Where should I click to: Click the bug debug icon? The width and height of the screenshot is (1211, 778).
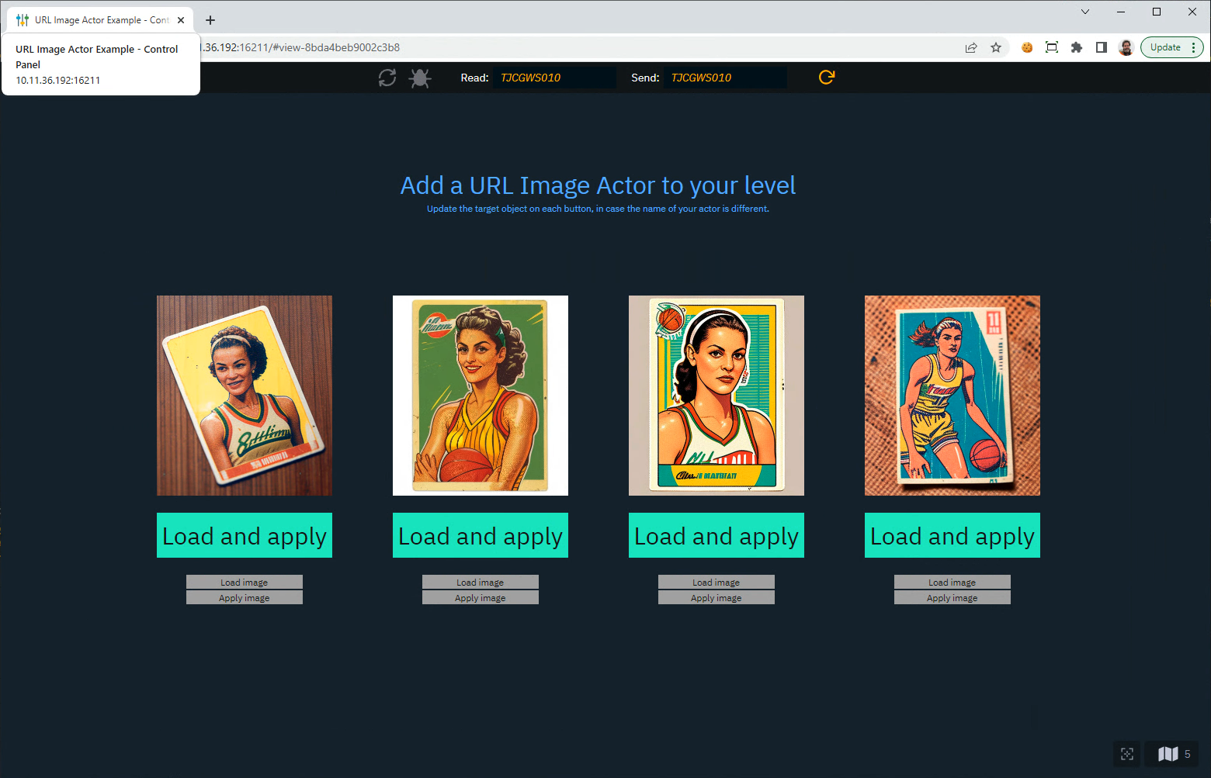420,78
